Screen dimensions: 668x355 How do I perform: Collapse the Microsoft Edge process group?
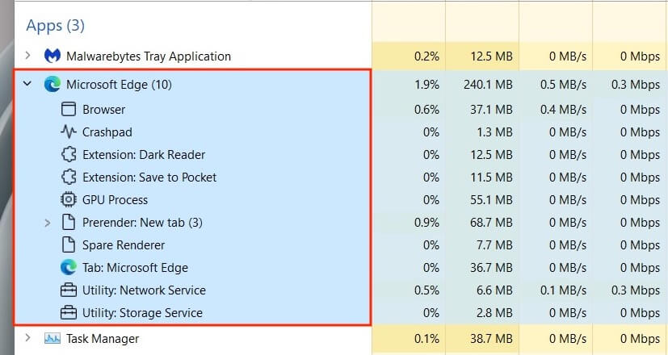28,84
